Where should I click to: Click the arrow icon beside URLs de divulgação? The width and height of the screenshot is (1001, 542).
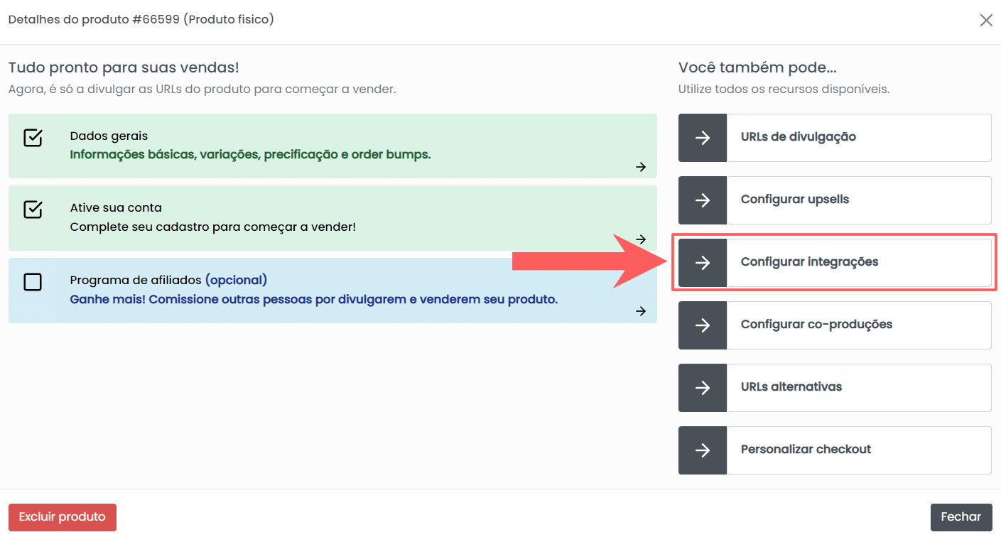tap(703, 138)
